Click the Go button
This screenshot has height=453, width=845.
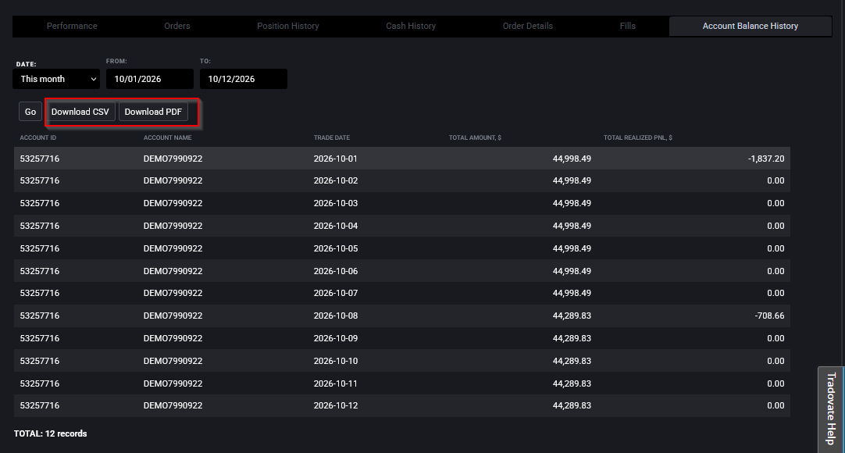point(30,112)
